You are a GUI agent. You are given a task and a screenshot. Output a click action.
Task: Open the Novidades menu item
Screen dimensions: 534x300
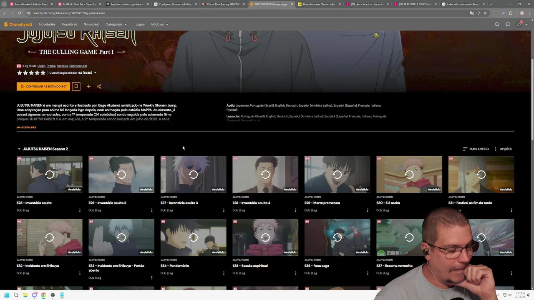click(x=47, y=24)
